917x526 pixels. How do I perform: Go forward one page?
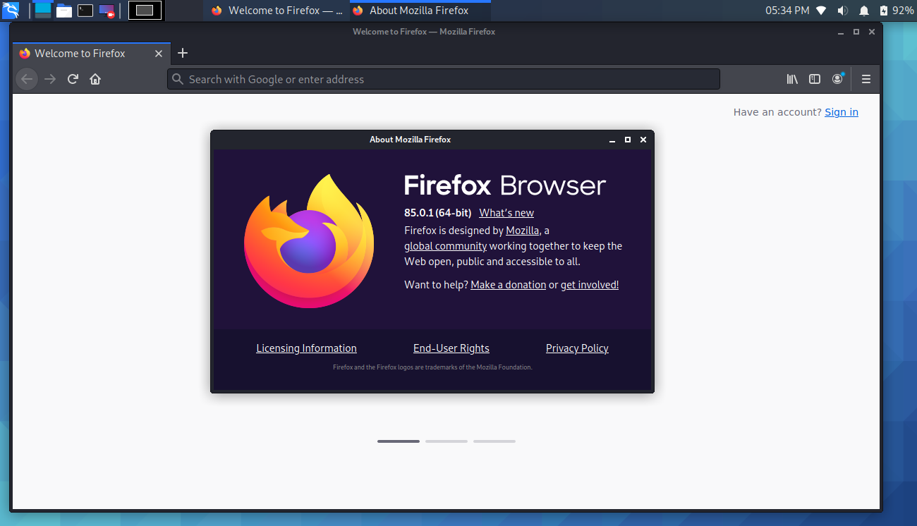click(x=50, y=79)
